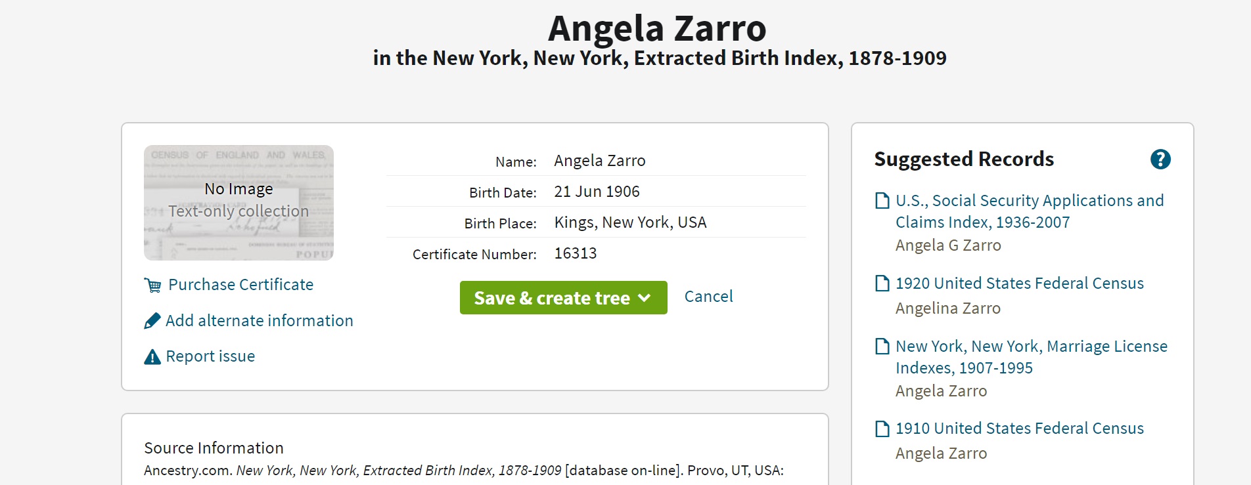
Task: Select Add alternate information
Action: (x=259, y=321)
